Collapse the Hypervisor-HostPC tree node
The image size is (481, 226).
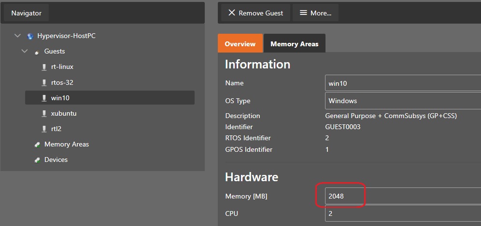[x=18, y=36]
